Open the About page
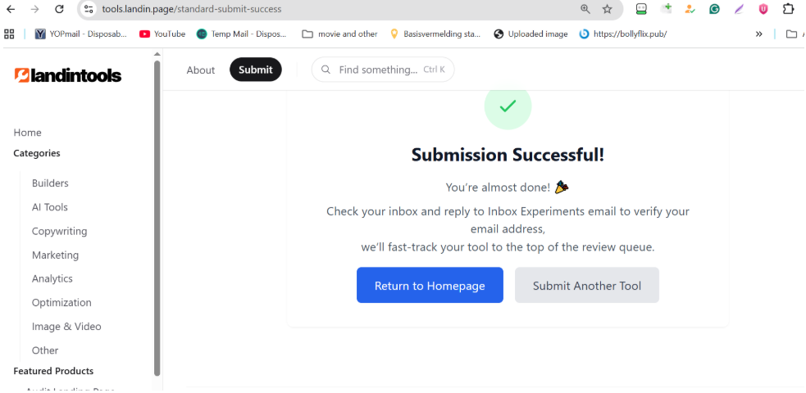This screenshot has height=393, width=806. coord(200,70)
